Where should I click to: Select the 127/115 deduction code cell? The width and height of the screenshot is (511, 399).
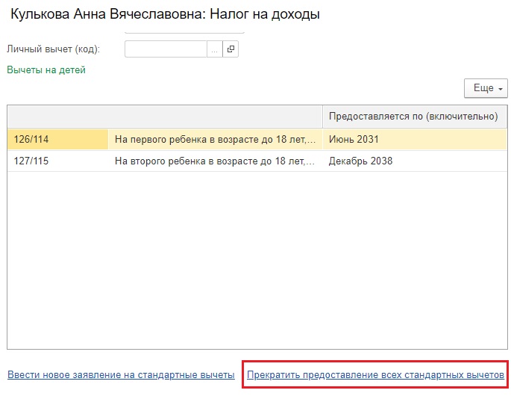57,161
